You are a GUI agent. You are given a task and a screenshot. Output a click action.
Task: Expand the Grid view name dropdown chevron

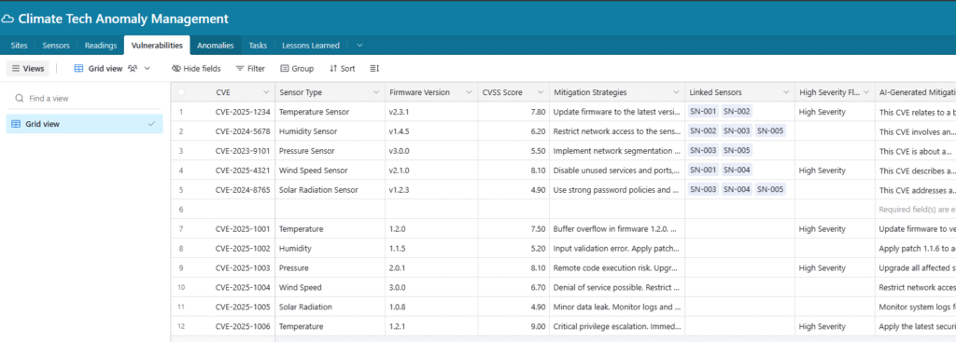click(x=147, y=69)
